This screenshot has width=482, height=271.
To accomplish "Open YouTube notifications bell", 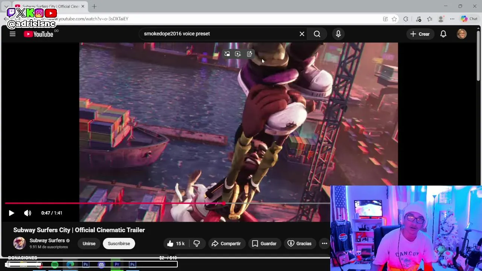I will coord(443,34).
